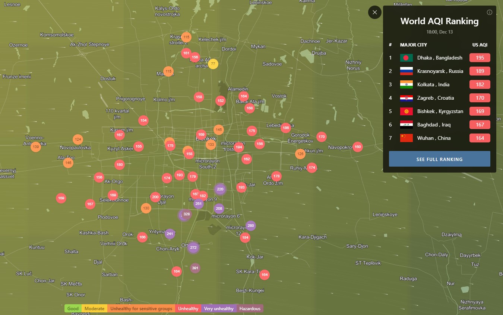
Task: Click the Good legend swatch
Action: point(73,309)
